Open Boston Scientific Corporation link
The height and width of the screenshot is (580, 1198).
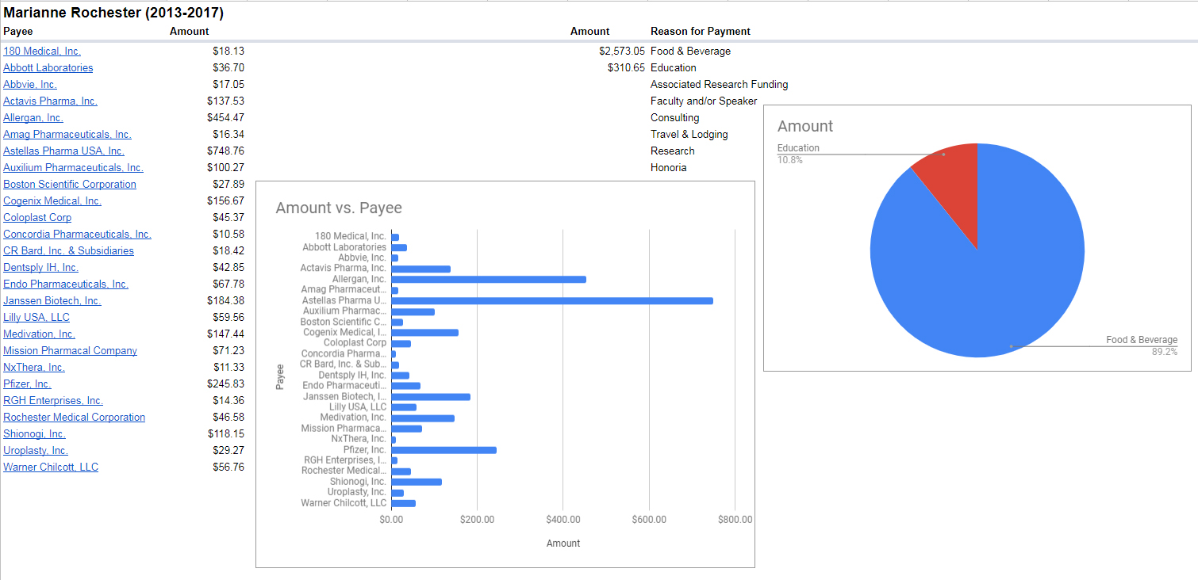point(70,184)
